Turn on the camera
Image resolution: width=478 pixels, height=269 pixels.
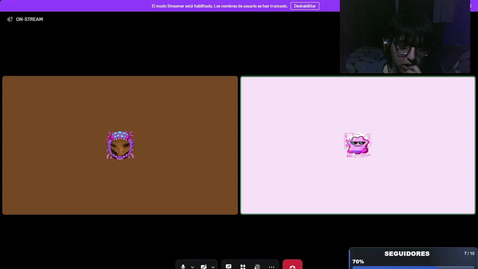point(204,266)
